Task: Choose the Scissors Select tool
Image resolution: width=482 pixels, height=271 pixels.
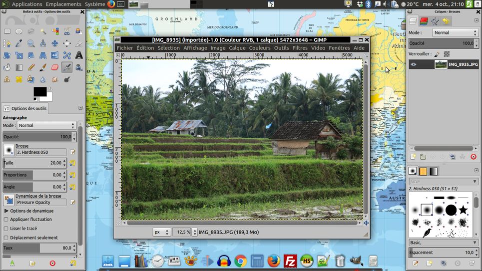Action: pos(67,31)
